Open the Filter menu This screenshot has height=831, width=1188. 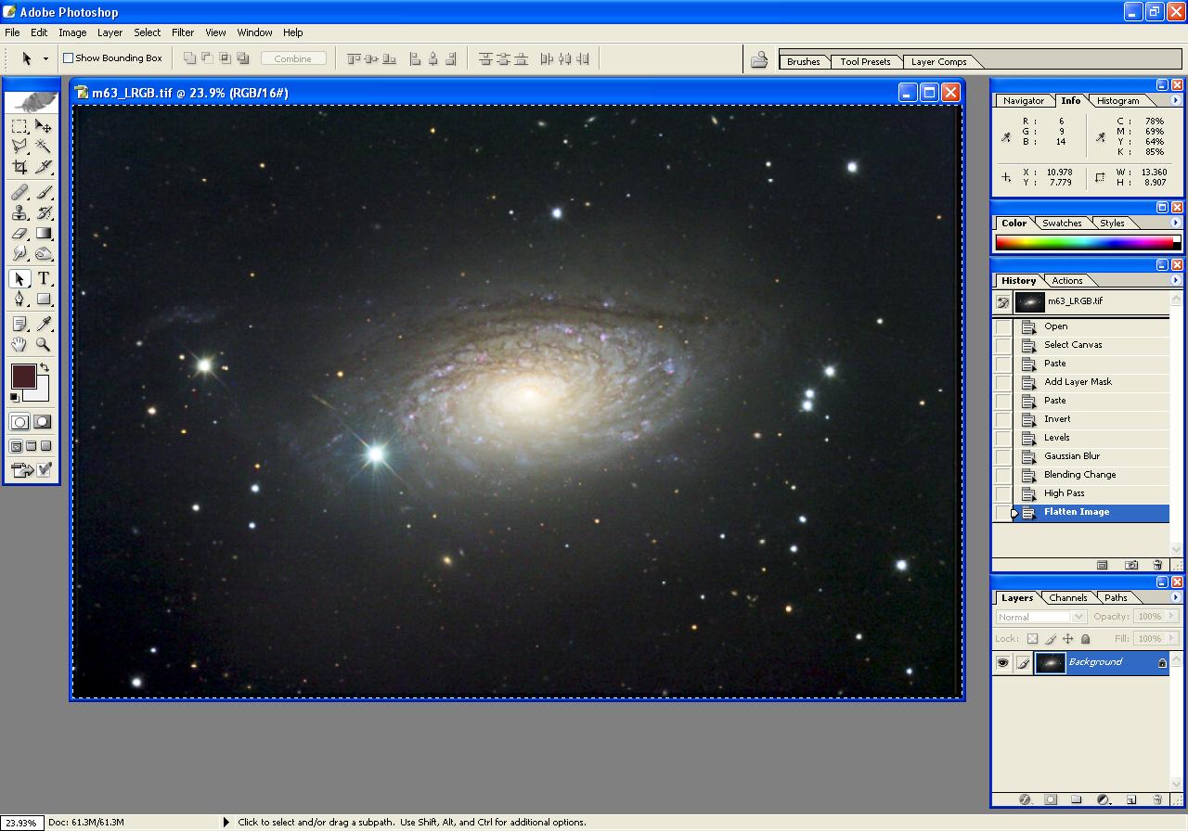tap(182, 32)
